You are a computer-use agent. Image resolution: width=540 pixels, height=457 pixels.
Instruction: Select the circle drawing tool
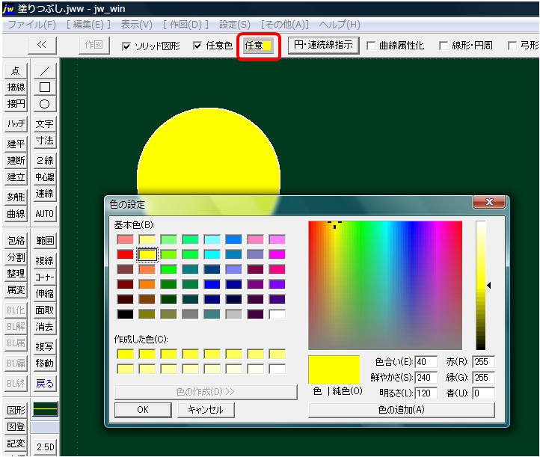[45, 104]
